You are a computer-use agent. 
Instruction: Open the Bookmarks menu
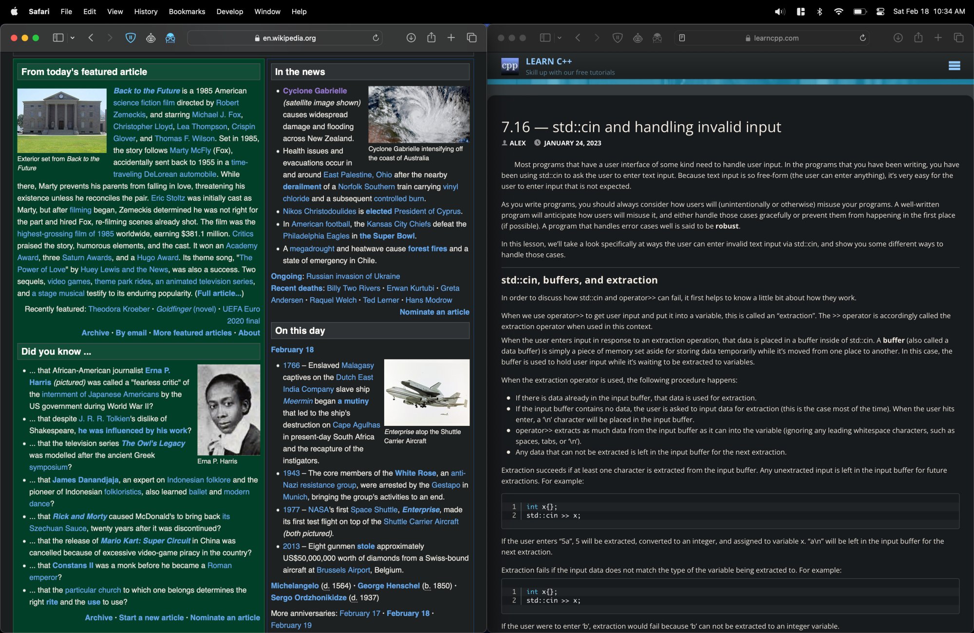coord(187,11)
